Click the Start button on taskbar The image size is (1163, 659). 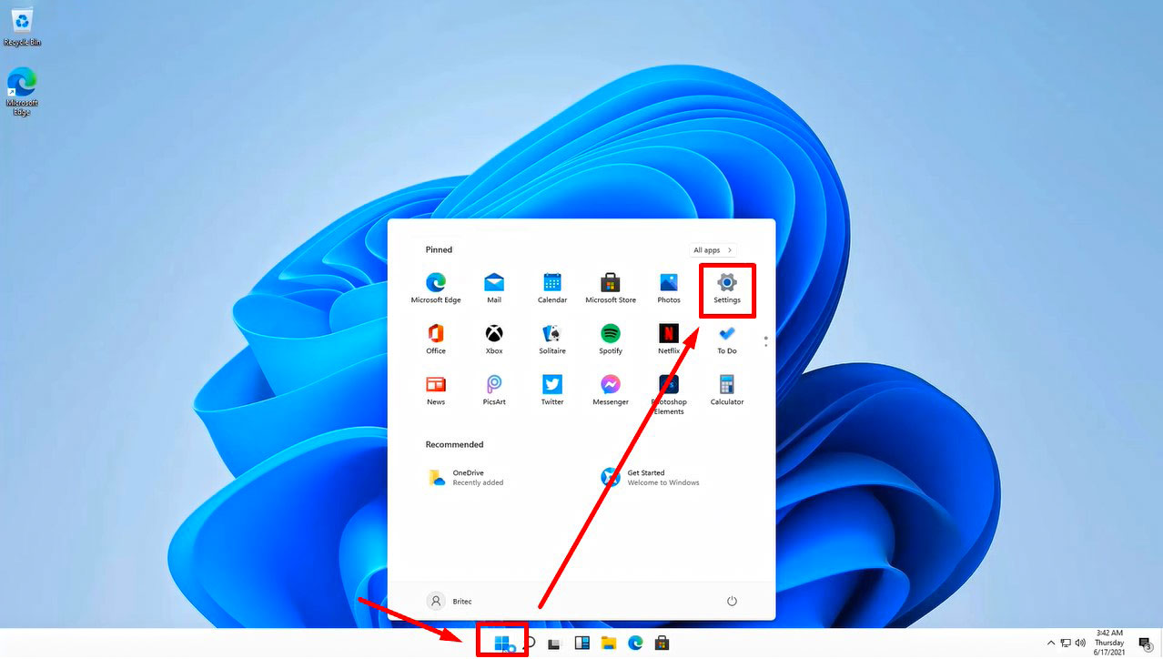tap(502, 644)
